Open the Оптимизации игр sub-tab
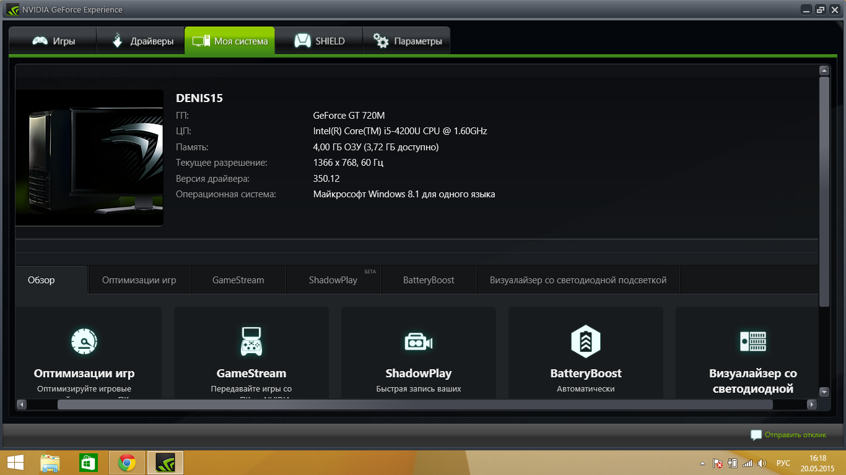This screenshot has width=846, height=475. tap(139, 280)
